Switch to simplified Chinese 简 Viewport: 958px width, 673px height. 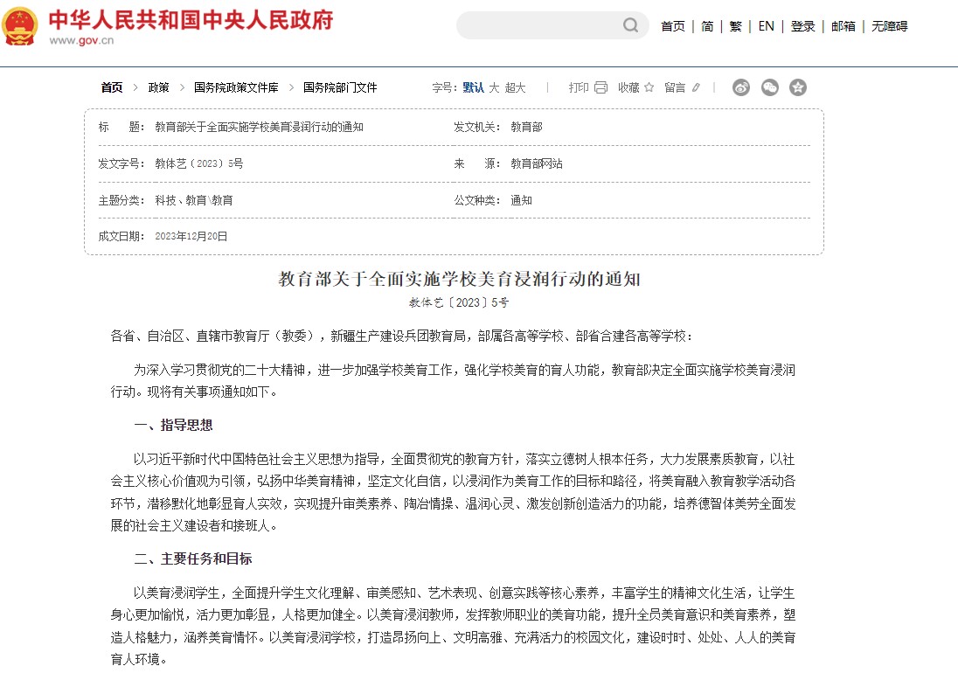(707, 26)
